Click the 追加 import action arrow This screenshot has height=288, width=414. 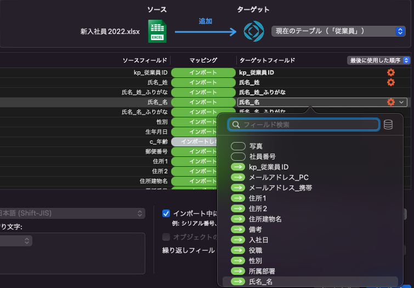click(205, 32)
